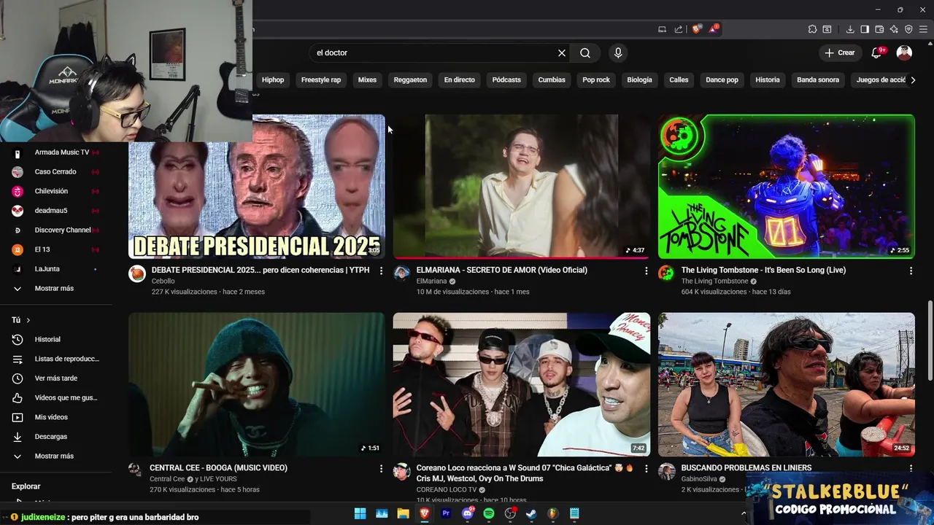The image size is (934, 525).
Task: Select the En directo chip
Action: [x=460, y=80]
